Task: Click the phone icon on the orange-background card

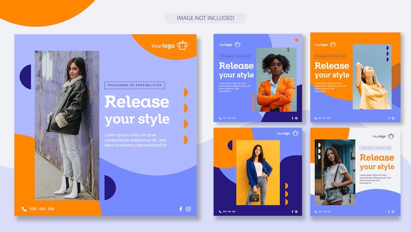Action: point(316,118)
